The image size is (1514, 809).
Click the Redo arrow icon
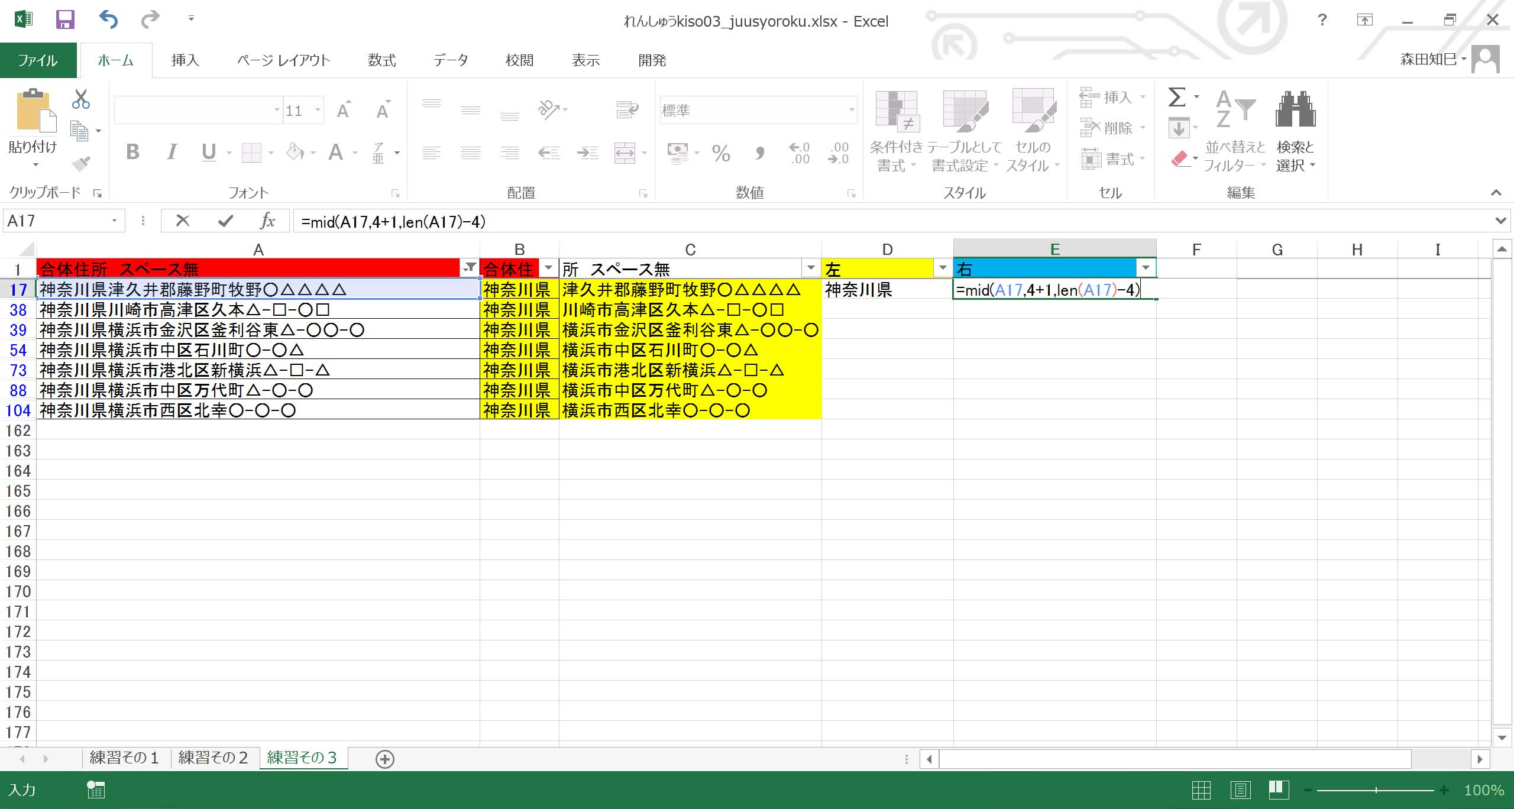point(150,20)
